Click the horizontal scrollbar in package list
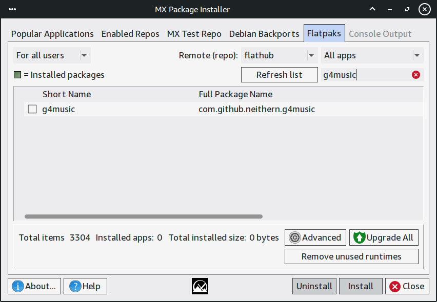This screenshot has width=437, height=302. (x=144, y=217)
